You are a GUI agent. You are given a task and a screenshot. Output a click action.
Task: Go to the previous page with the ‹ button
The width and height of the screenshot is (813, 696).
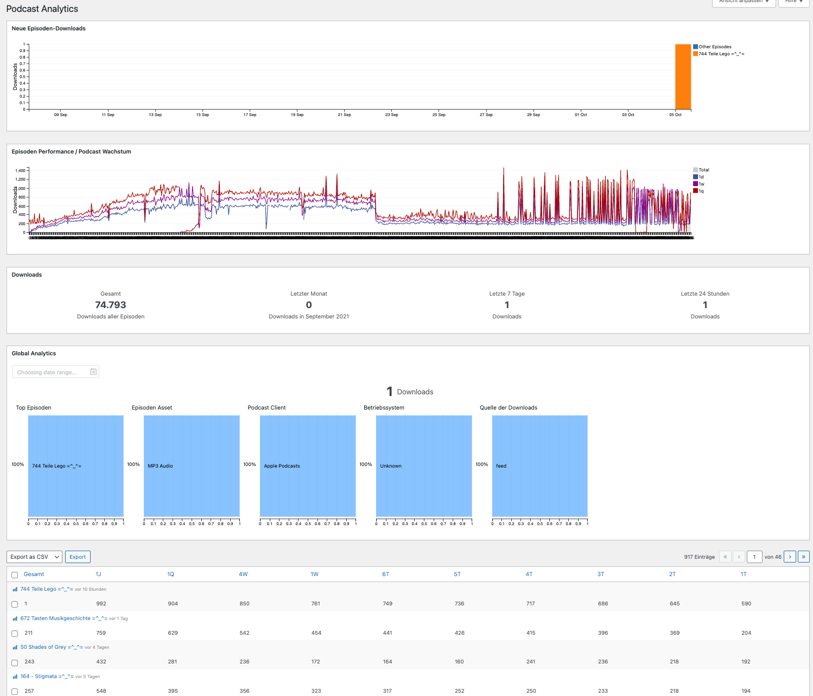tap(739, 557)
